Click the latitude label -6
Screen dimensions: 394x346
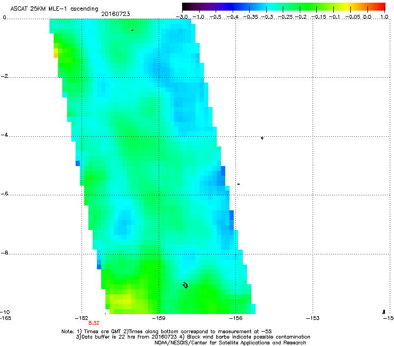(x=4, y=194)
